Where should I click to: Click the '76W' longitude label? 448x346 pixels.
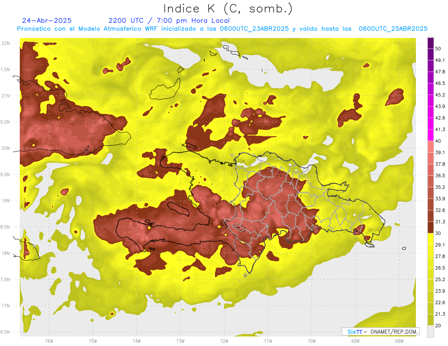click(x=49, y=341)
